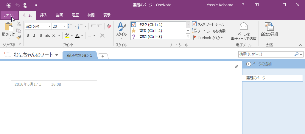Expand subscript/superscript arrow
This screenshot has width=305, height=134.
pyautogui.click(x=59, y=36)
